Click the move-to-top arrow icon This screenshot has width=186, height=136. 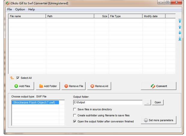point(180,21)
